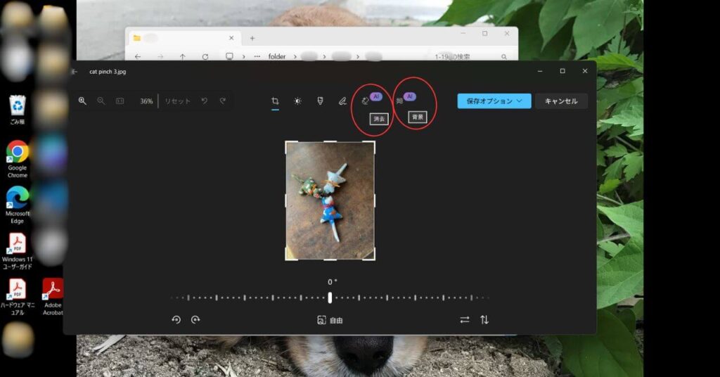This screenshot has height=377, width=720.
Task: Open the 自由 aspect ratio selector
Action: click(x=330, y=320)
